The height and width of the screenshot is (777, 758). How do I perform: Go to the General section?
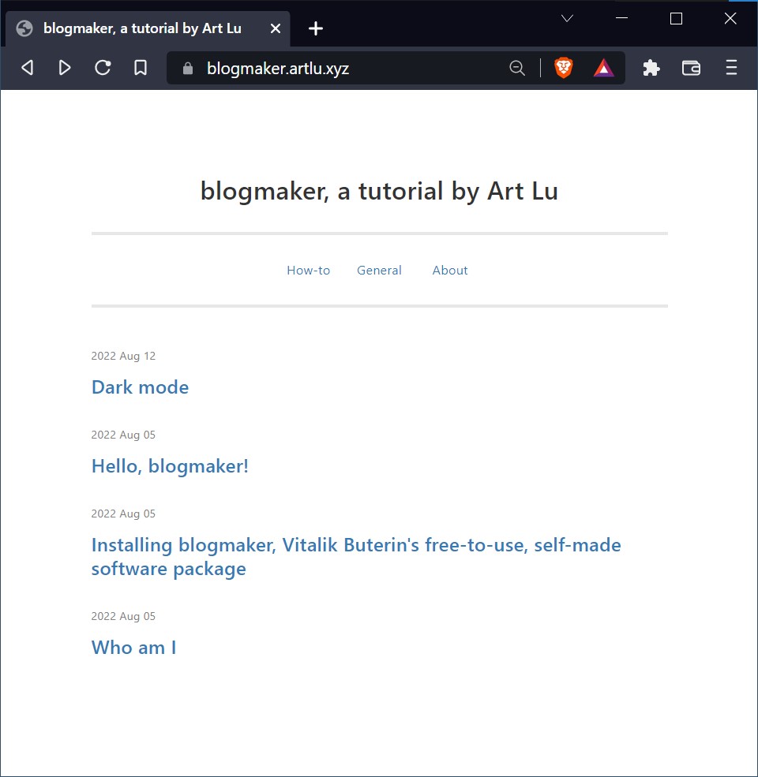click(379, 270)
